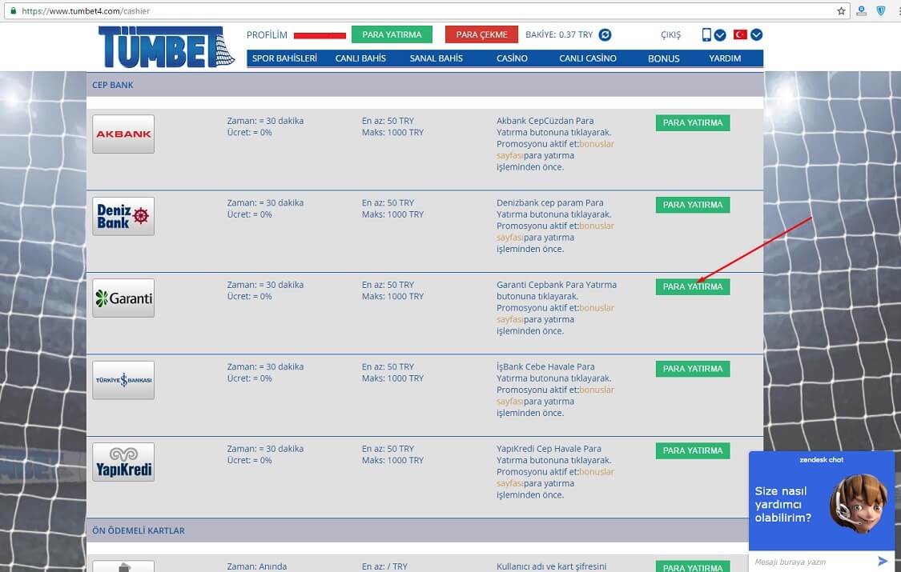Click PARA YATIRMA for Garanti

click(x=692, y=287)
